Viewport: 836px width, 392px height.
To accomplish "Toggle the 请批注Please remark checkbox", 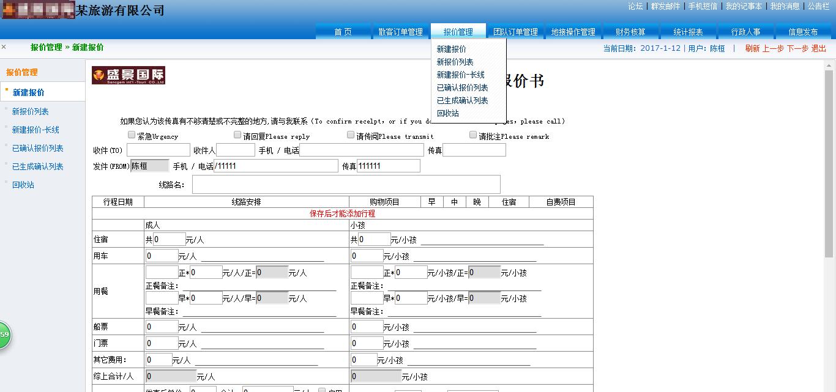I will coord(473,135).
